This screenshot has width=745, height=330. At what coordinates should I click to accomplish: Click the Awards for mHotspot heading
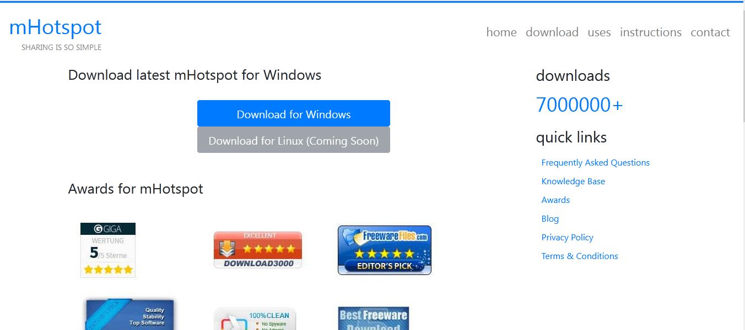point(136,189)
